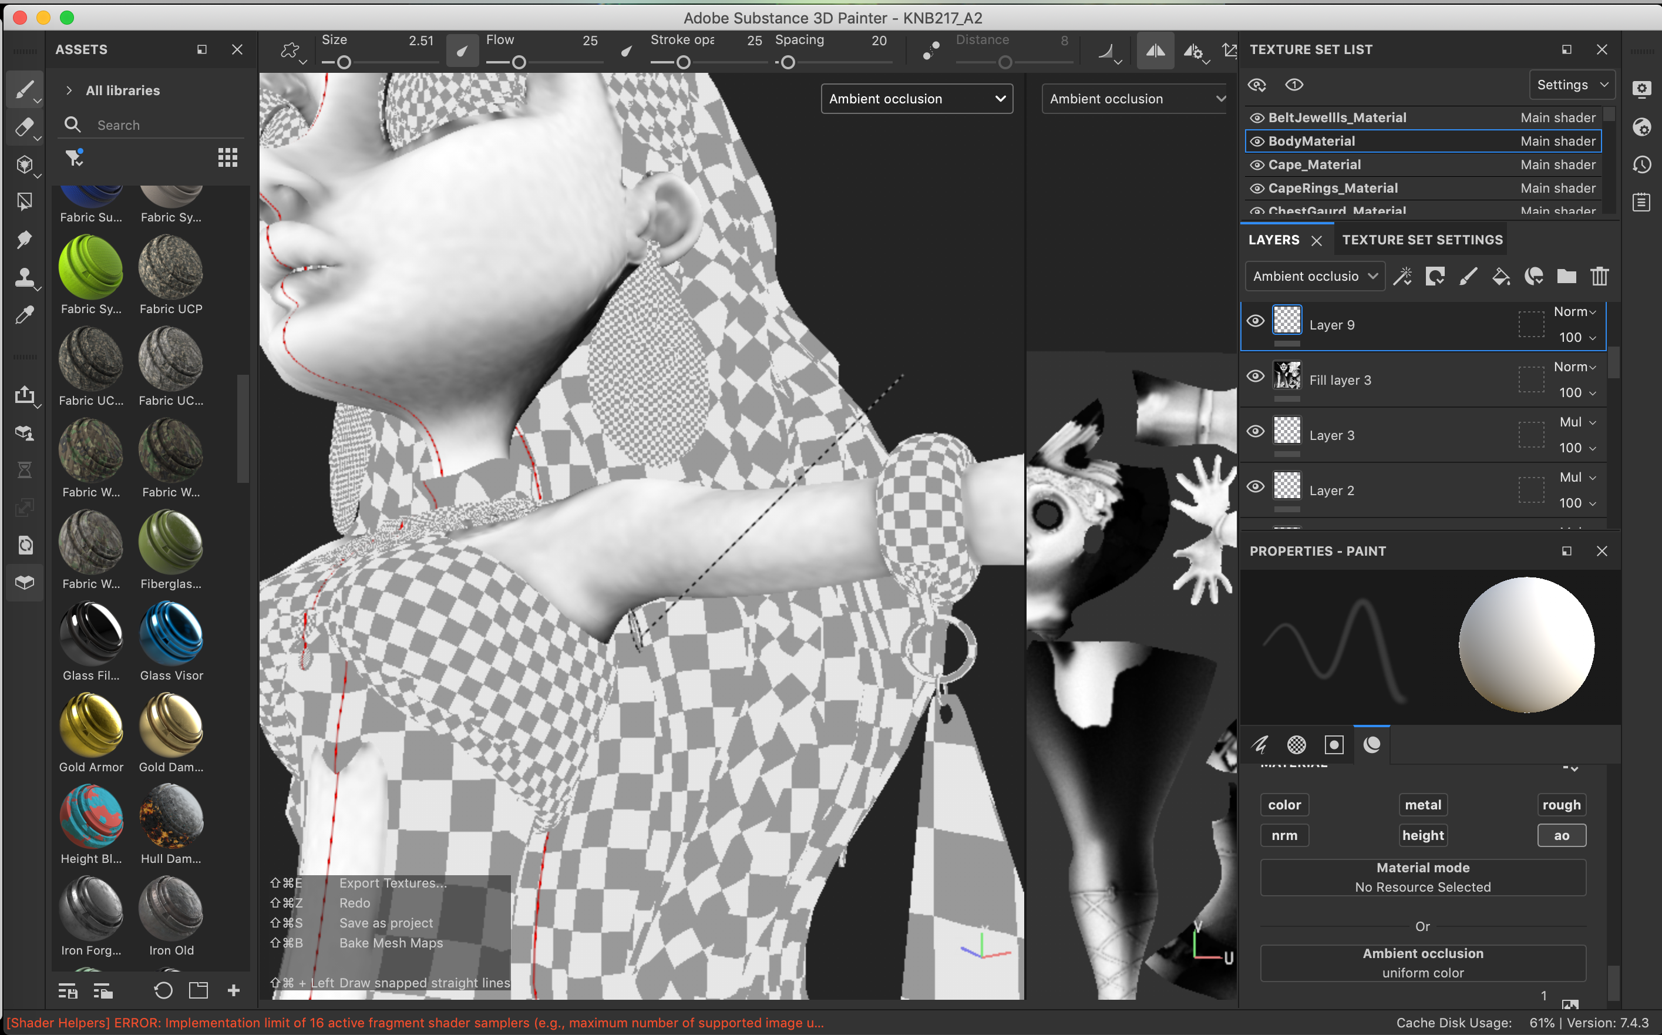The image size is (1662, 1035).
Task: Expand the All libraries tree
Action: (69, 90)
